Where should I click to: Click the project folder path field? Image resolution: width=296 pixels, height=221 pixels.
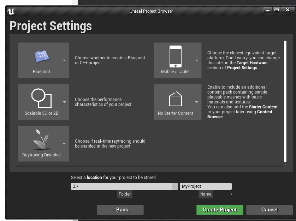[122, 186]
